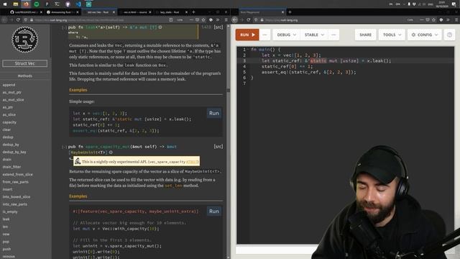Reload the docs page
The height and width of the screenshot is (259, 460).
(x=18, y=19)
